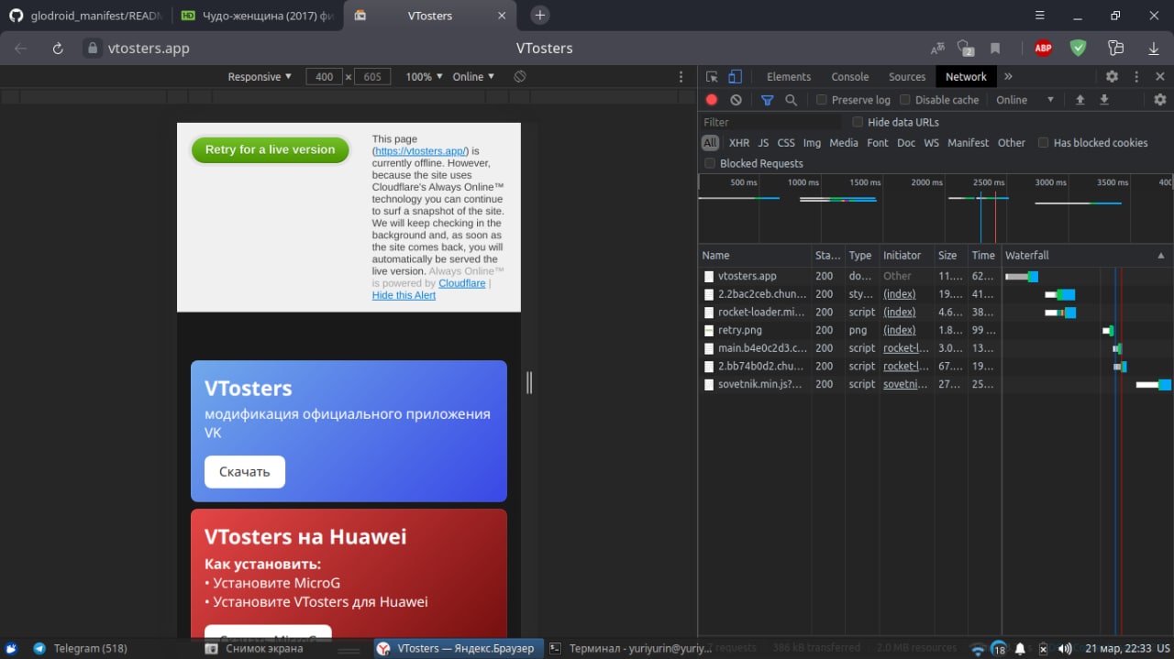Switch to the Console tab

(850, 77)
